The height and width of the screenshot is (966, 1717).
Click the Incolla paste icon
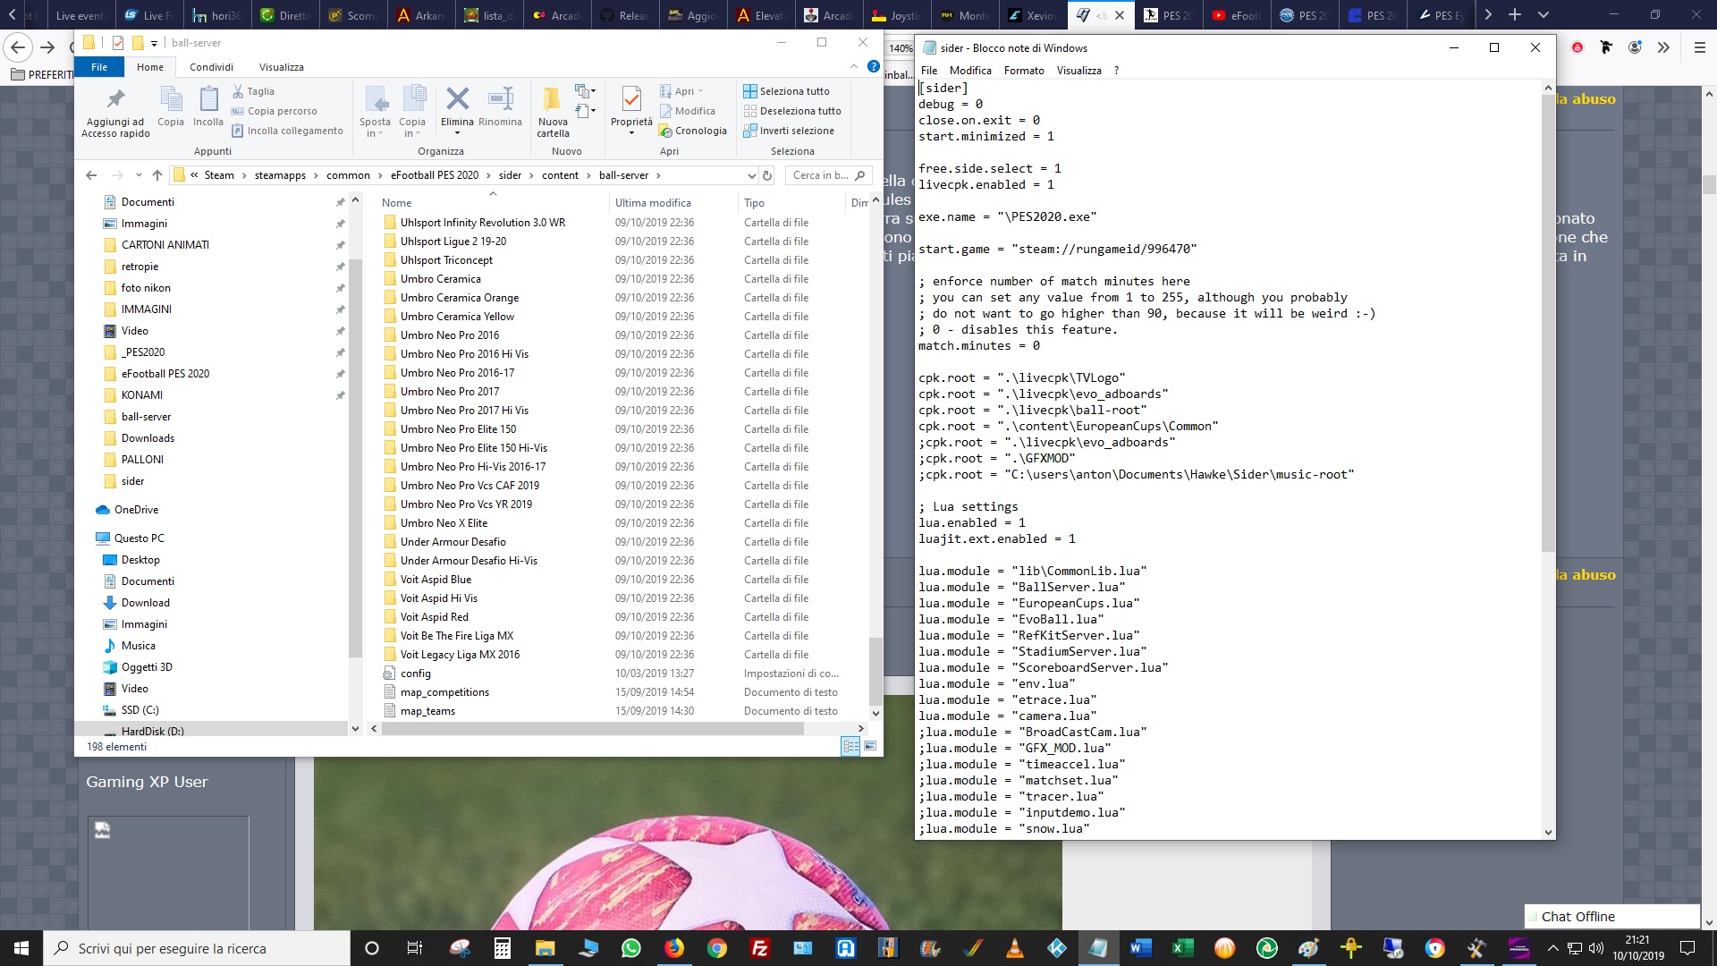pyautogui.click(x=208, y=99)
